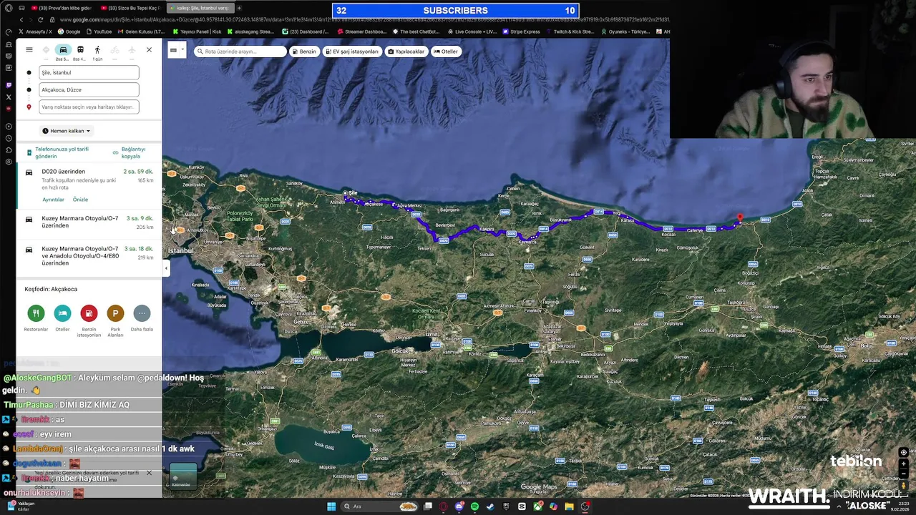Open the Google bookmark
Viewport: 916px width, 515px height.
pyautogui.click(x=69, y=31)
